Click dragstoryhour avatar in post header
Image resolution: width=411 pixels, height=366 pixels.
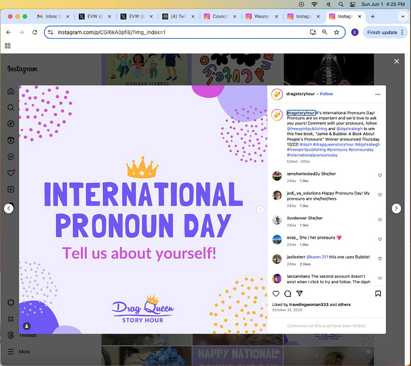pyautogui.click(x=277, y=94)
